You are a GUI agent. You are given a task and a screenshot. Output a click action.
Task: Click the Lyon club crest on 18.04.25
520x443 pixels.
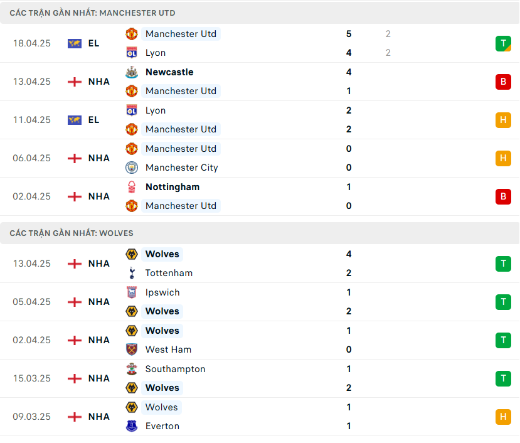132,53
